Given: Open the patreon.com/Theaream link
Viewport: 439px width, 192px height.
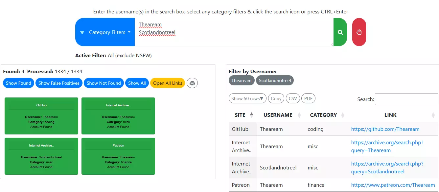Looking at the screenshot, I should [393, 185].
